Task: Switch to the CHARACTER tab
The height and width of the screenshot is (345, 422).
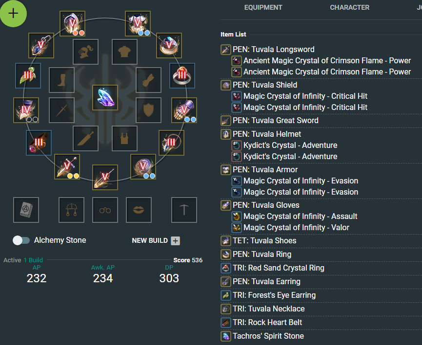Action: click(x=350, y=7)
